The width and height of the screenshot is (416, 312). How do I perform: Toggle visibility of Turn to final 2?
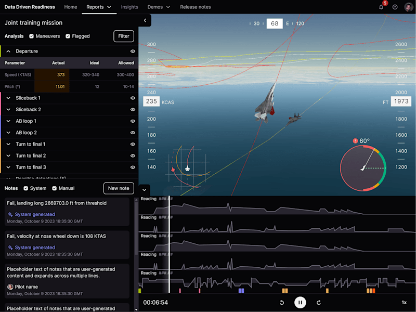click(x=133, y=155)
